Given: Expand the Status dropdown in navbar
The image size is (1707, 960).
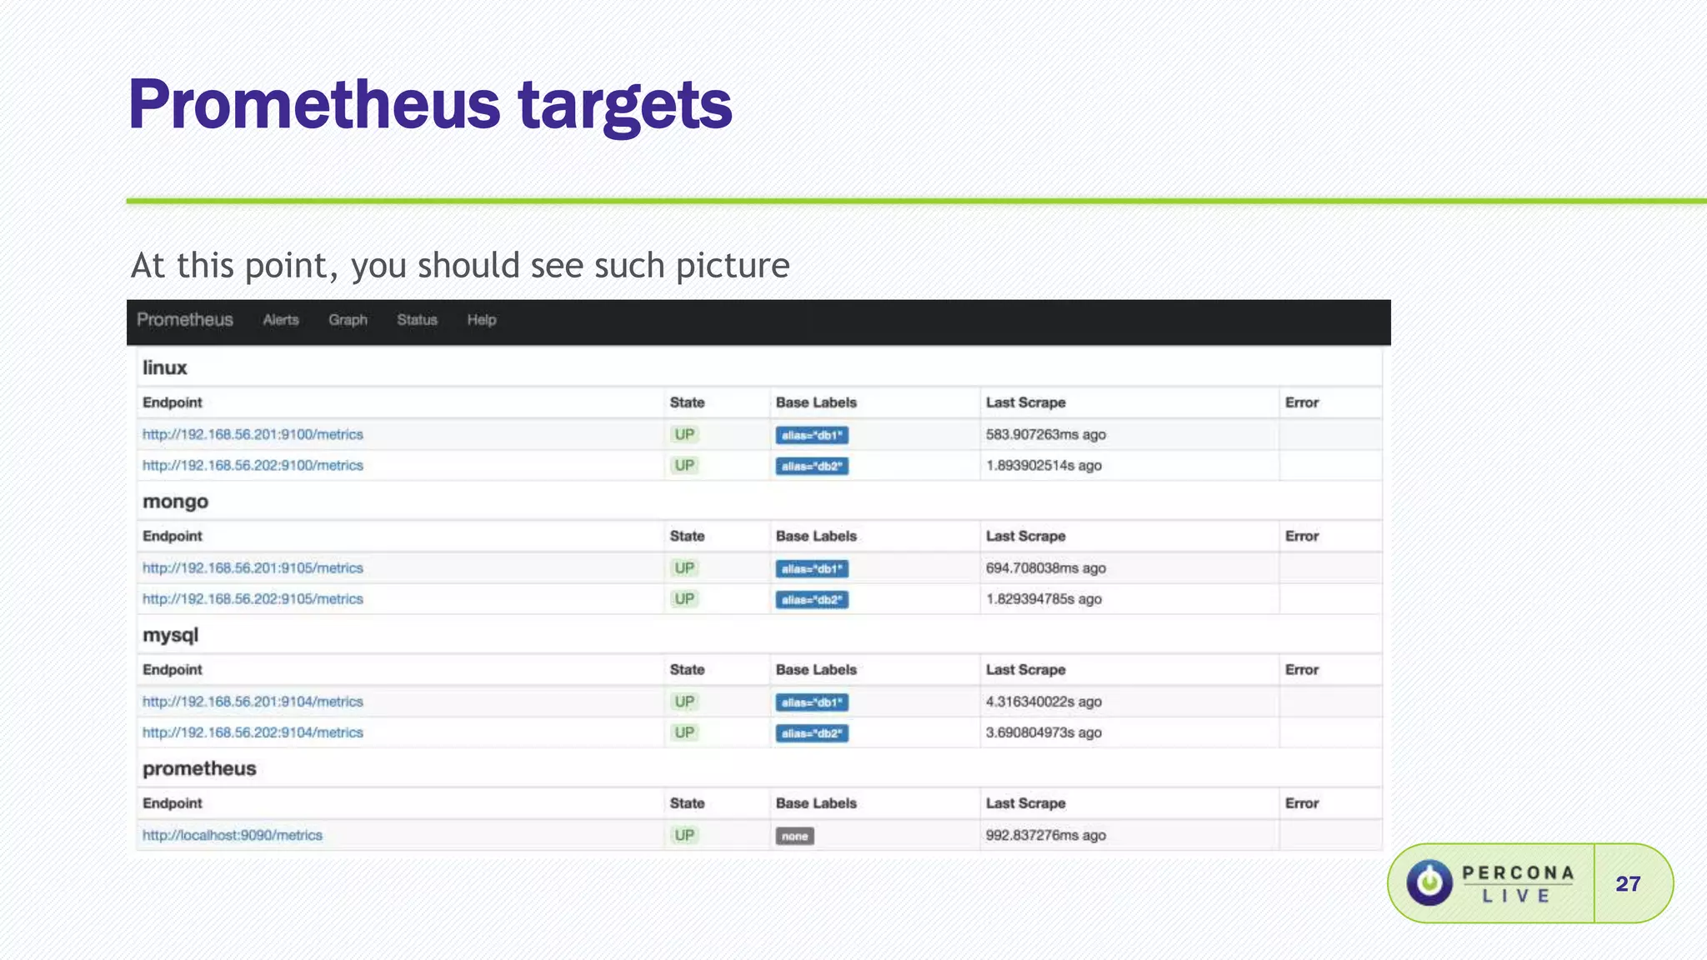Looking at the screenshot, I should point(417,320).
